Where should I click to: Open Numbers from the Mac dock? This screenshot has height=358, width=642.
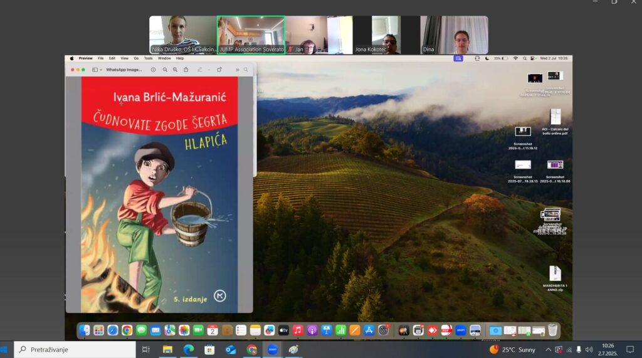340,330
